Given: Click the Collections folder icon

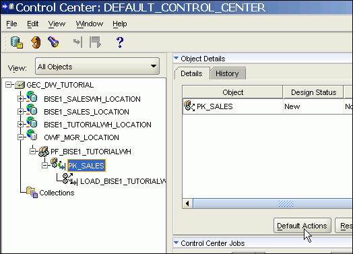Looking at the screenshot, I should click(32, 192).
